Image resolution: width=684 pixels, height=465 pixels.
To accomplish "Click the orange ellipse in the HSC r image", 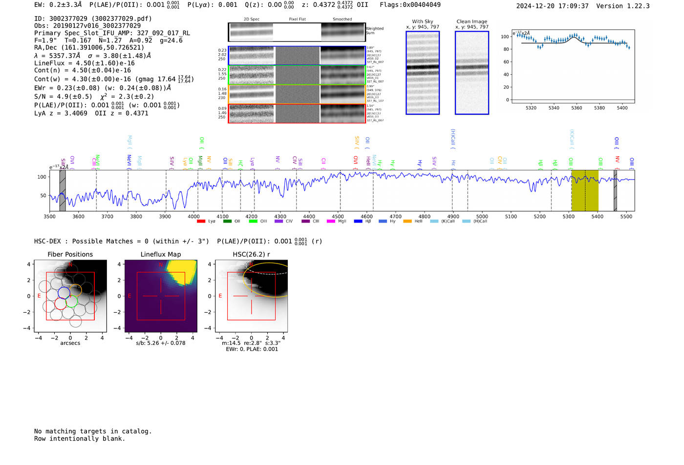I will click(x=266, y=280).
